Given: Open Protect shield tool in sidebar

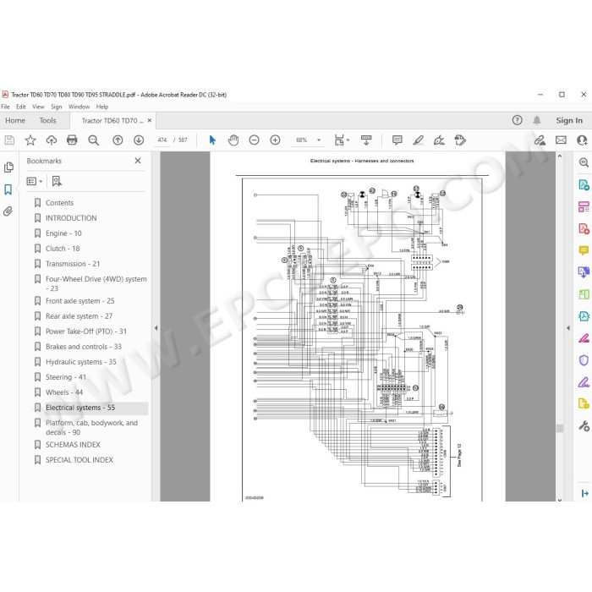Looking at the screenshot, I should [584, 360].
